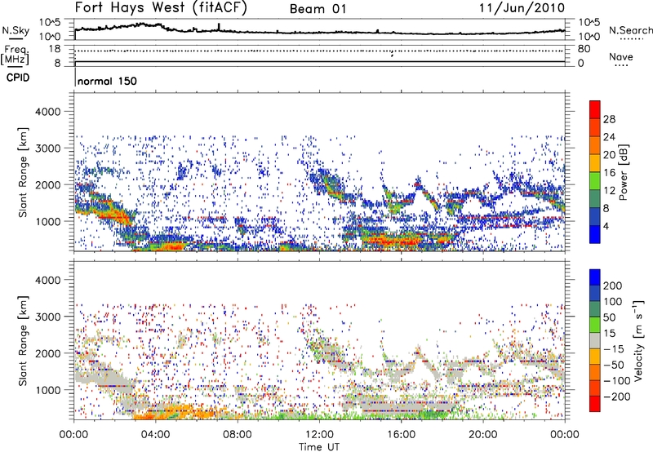Click the 'Fort Hays West (fitACF)' plot title

161,8
